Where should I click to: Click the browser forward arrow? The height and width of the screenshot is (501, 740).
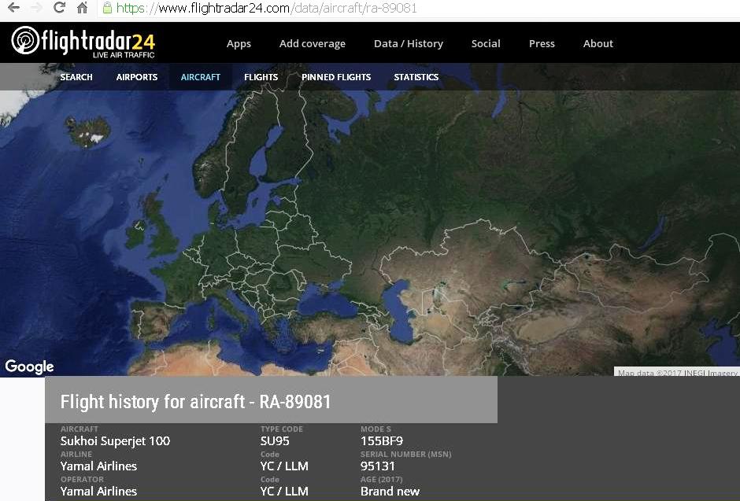(x=37, y=8)
